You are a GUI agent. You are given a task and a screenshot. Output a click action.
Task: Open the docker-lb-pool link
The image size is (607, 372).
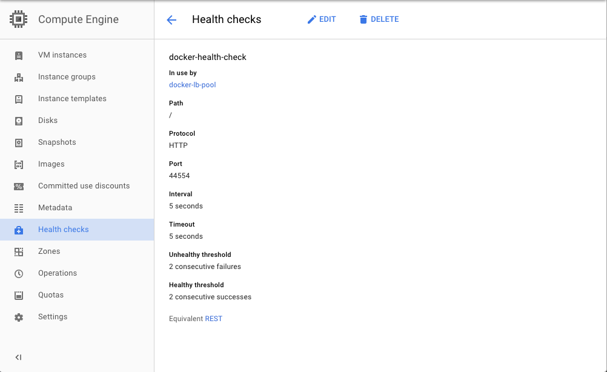coord(193,85)
